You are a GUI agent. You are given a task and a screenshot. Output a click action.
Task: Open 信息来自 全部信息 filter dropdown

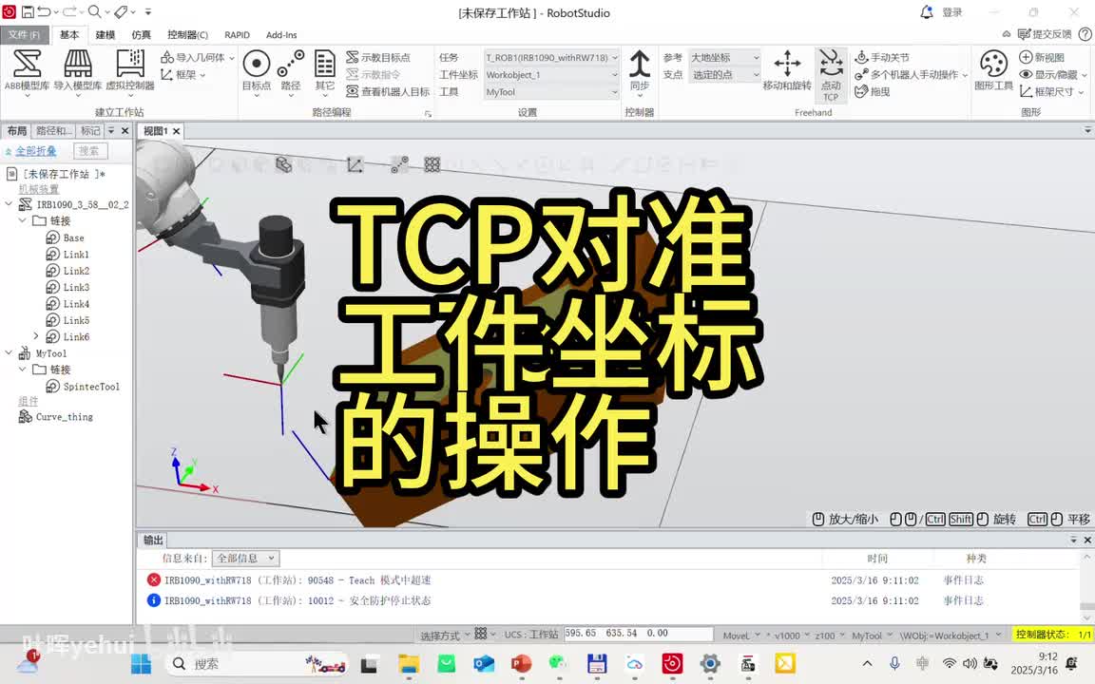[x=245, y=559]
